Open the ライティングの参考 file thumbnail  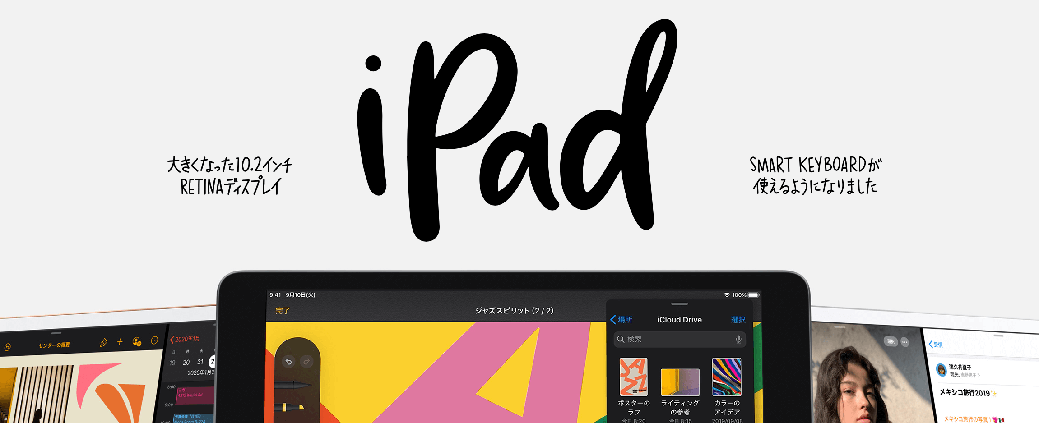[680, 382]
